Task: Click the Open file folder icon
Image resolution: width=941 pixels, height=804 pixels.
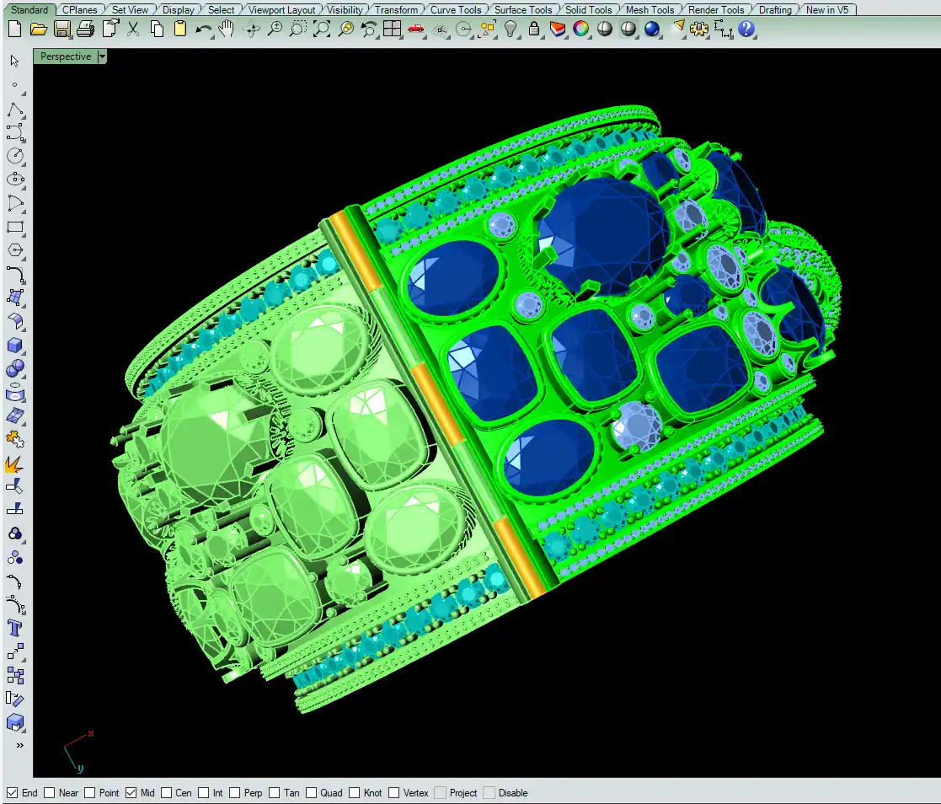Action: tap(38, 29)
